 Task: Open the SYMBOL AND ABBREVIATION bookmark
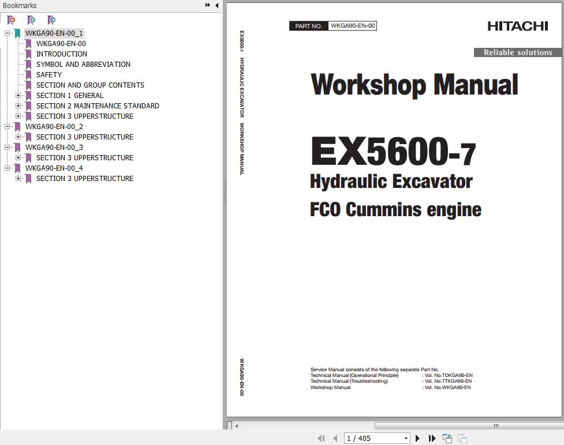(84, 65)
